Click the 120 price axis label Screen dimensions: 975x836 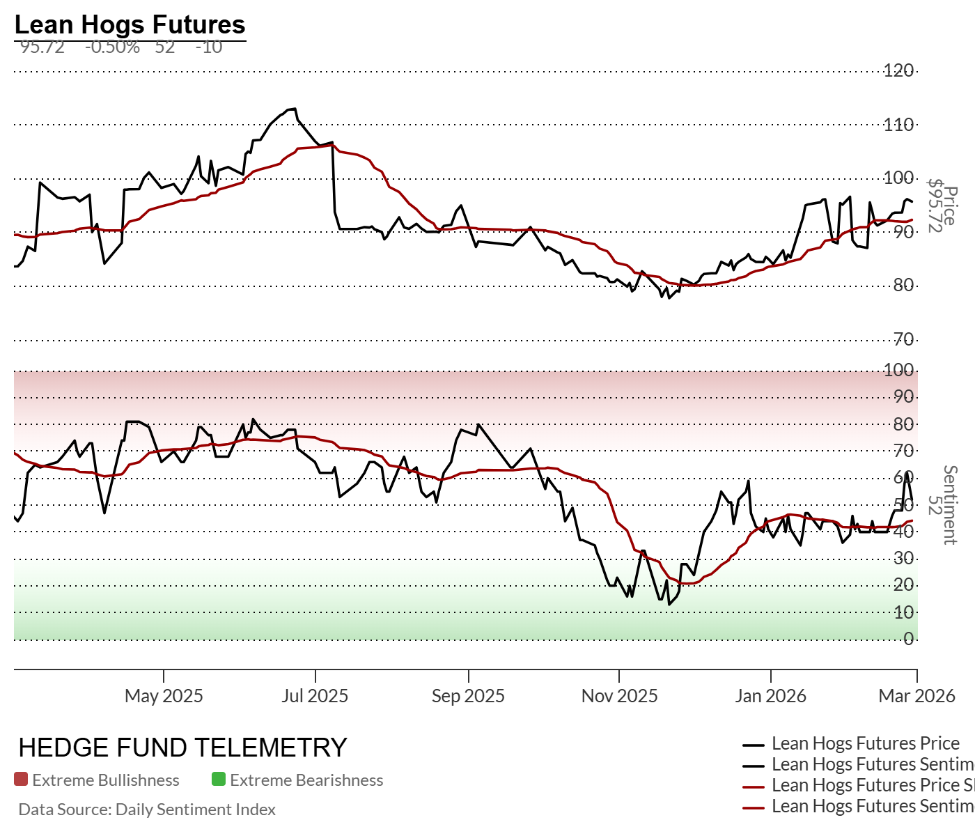[x=898, y=70]
